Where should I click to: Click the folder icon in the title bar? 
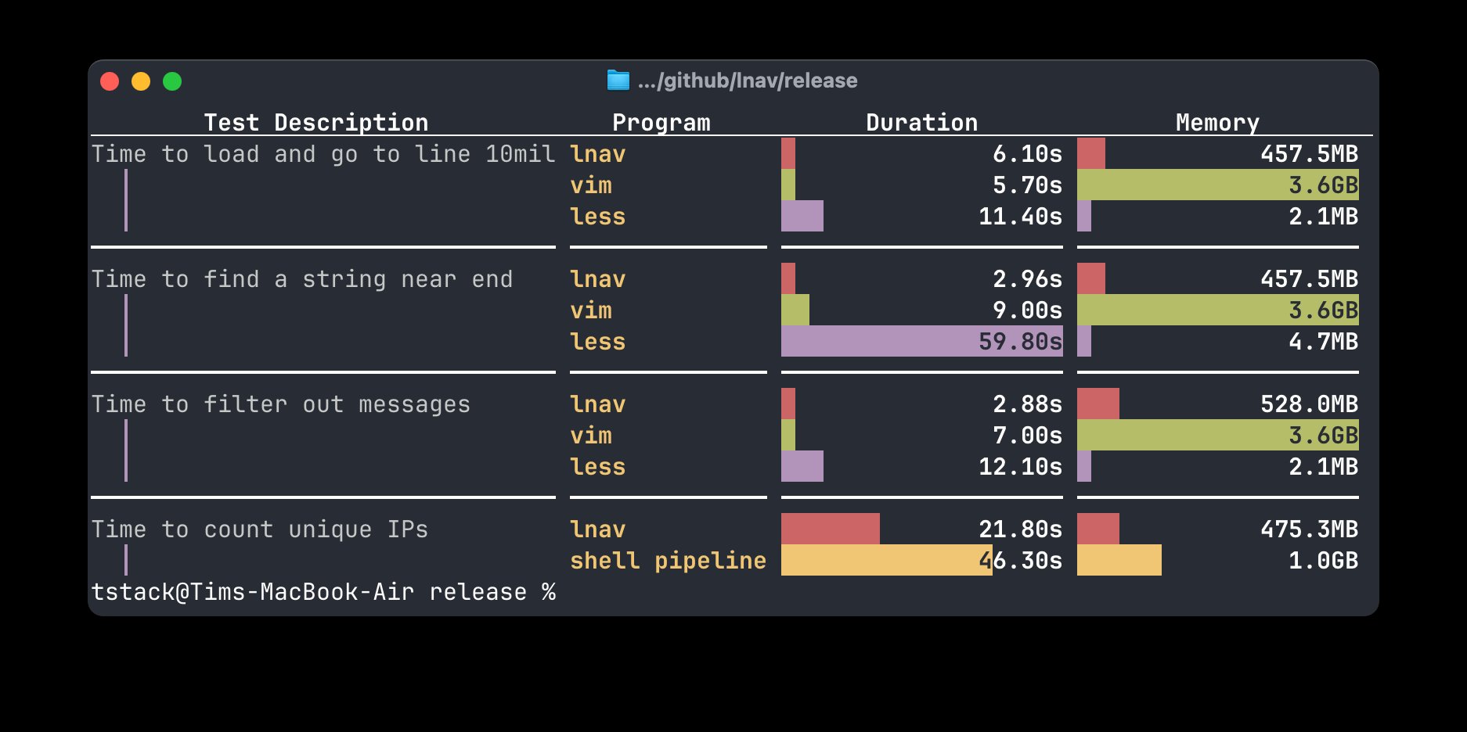point(618,81)
